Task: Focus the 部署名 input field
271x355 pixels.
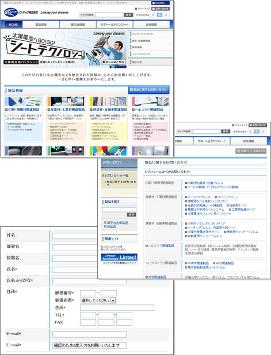Action: click(x=75, y=247)
